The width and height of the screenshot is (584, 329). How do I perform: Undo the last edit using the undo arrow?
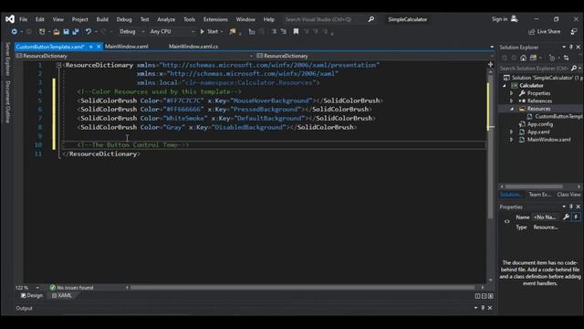click(89, 32)
